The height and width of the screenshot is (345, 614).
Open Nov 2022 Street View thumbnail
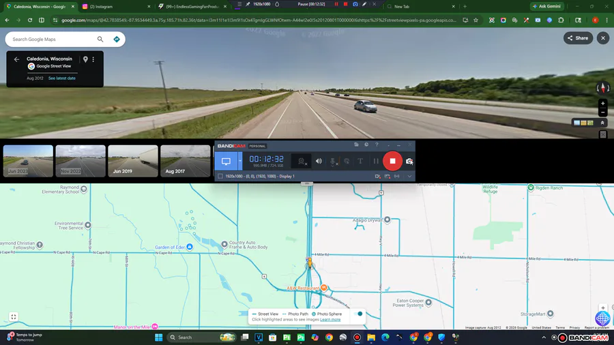(81, 161)
